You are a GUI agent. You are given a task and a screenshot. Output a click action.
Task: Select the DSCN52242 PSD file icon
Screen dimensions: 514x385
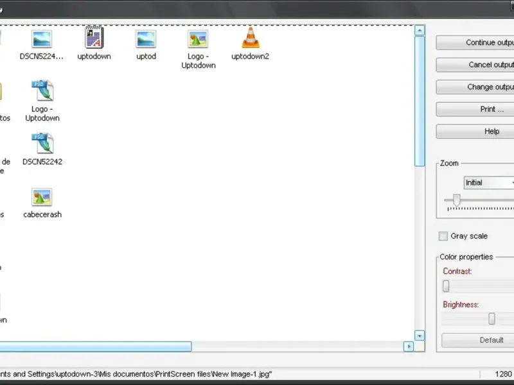tap(42, 143)
